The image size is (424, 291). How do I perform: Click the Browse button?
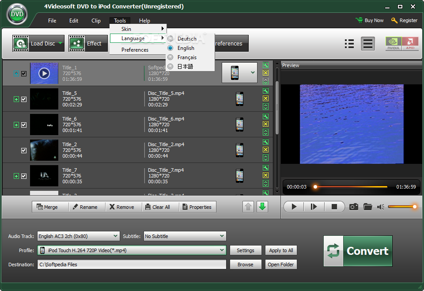[246, 265]
